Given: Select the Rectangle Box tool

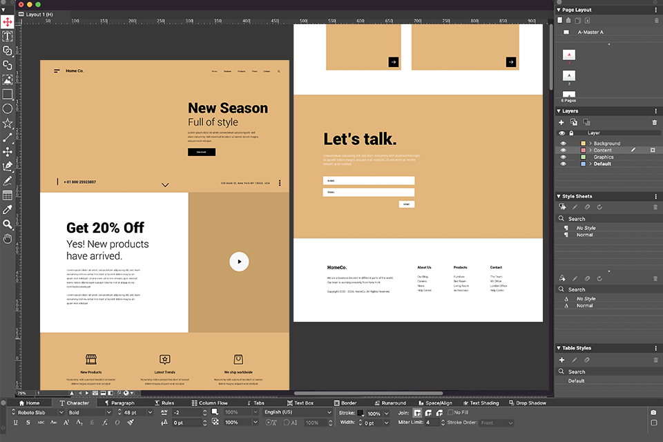Looking at the screenshot, I should pos(8,94).
